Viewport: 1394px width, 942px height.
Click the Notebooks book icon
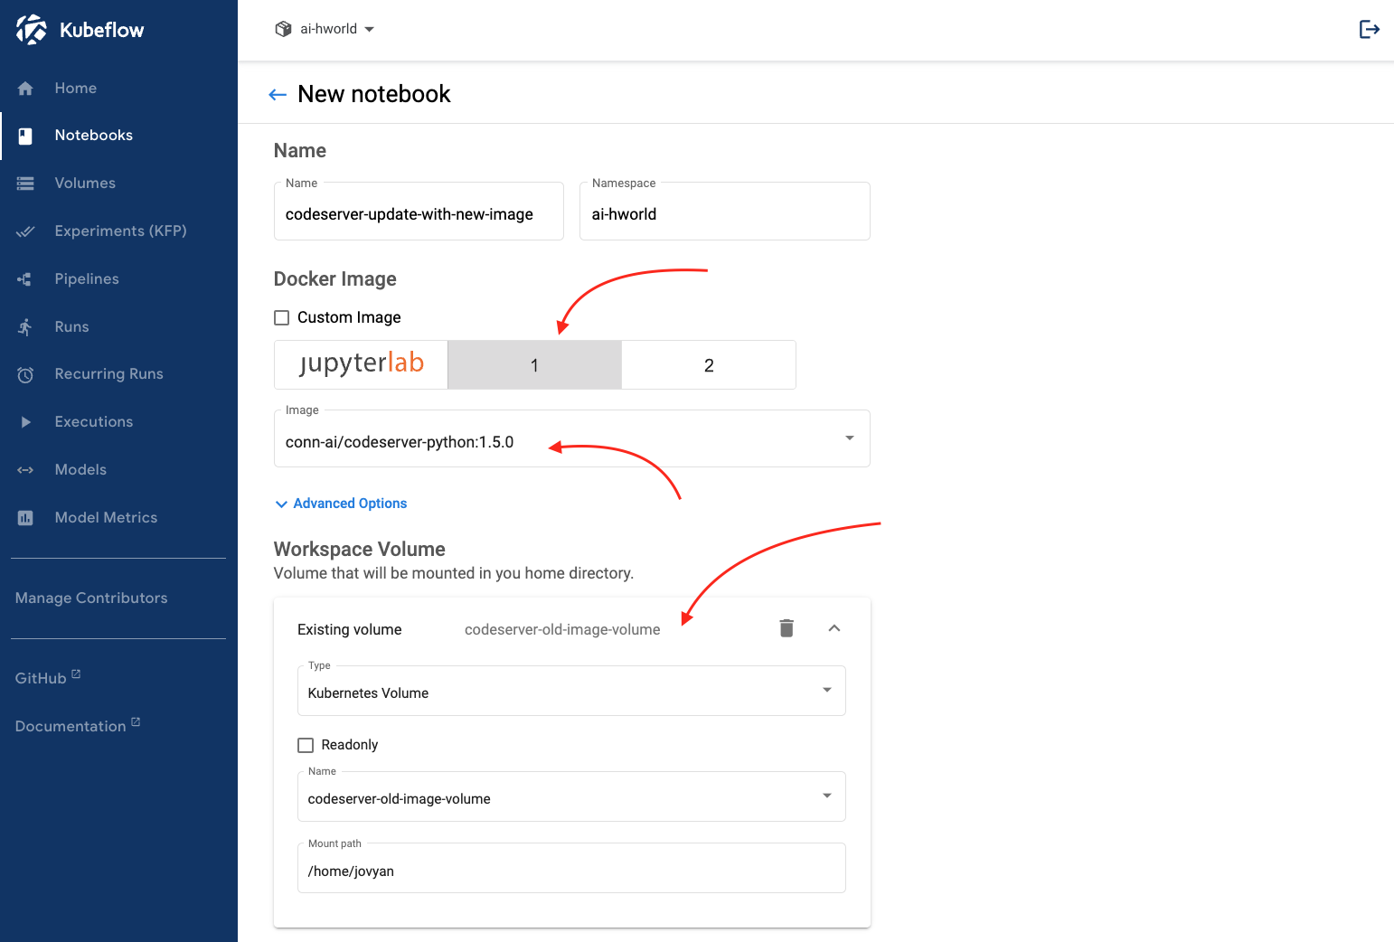click(x=25, y=136)
